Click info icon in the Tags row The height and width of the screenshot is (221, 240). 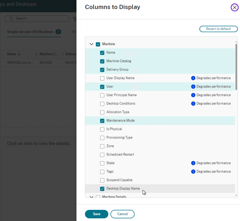pos(193,172)
